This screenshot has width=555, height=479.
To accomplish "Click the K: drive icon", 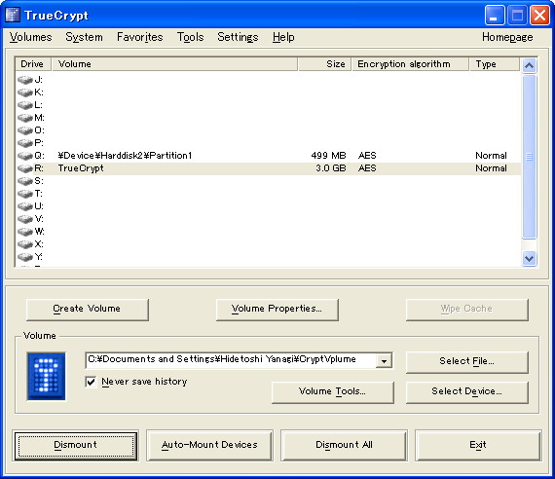I will (x=25, y=92).
